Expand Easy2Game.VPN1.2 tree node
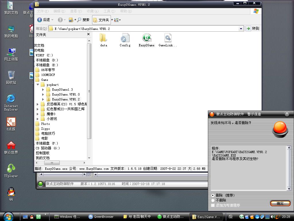 tap(43, 99)
